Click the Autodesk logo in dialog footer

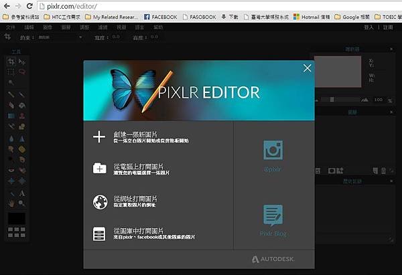click(273, 259)
